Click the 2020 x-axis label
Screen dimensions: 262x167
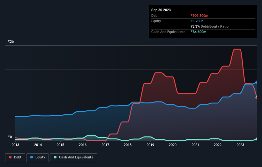click(x=173, y=145)
